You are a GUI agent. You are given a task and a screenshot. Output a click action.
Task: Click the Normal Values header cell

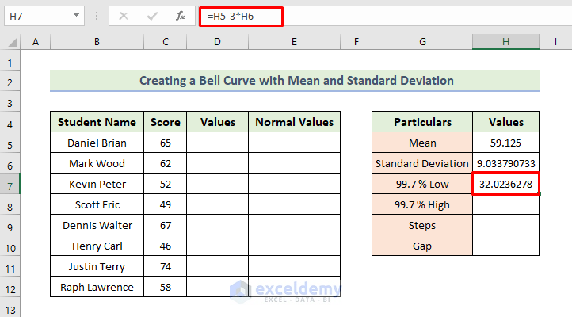click(x=294, y=122)
